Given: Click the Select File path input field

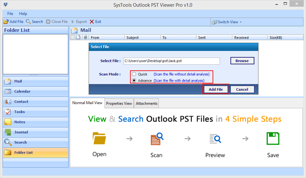Looking at the screenshot, I should tap(172, 61).
